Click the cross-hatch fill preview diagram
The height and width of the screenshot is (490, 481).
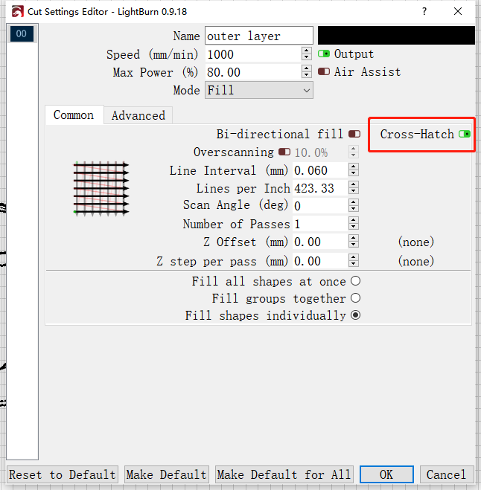(x=101, y=188)
